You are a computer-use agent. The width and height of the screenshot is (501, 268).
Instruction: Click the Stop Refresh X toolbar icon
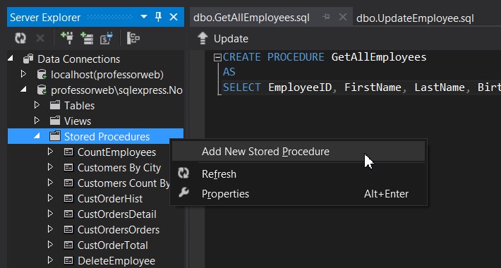coord(40,39)
